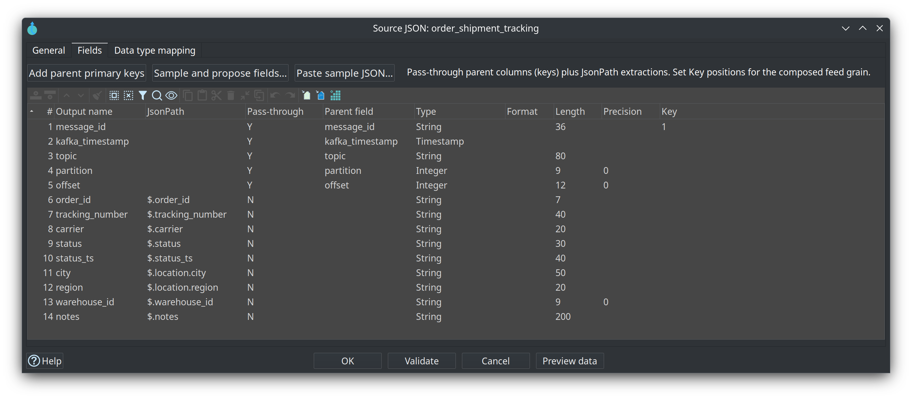912x399 pixels.
Task: Click Paste sample JSON button
Action: click(344, 73)
